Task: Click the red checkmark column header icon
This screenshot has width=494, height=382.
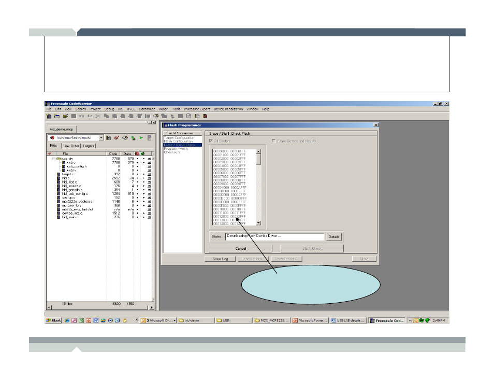Action: click(x=50, y=153)
